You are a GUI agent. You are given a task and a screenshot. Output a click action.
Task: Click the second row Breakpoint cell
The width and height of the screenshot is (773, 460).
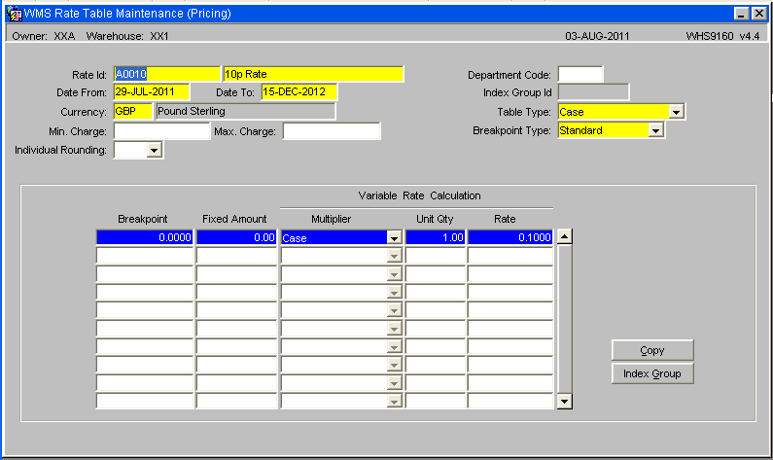pos(145,256)
